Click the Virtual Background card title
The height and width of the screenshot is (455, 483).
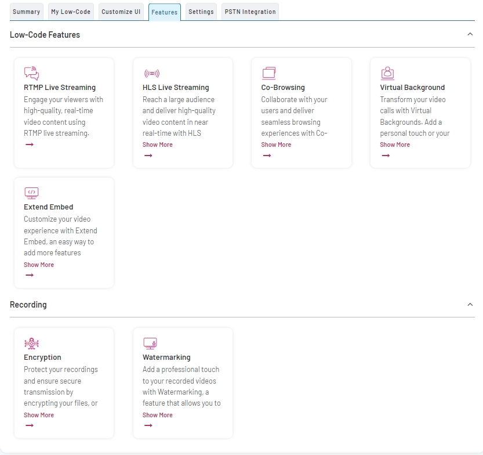click(x=412, y=88)
